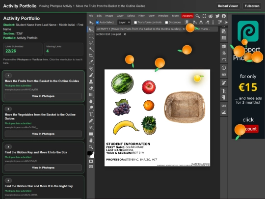Open the Layers panel icon
Screen dimensions: 265x199
click(x=224, y=46)
